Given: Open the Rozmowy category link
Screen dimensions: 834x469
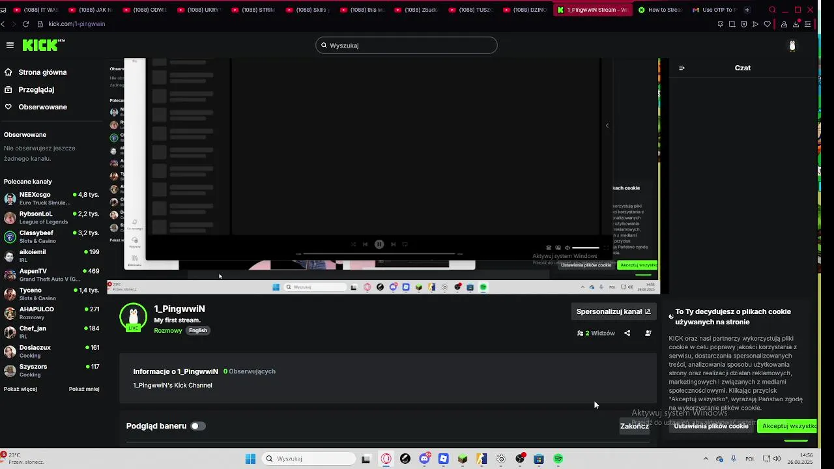Looking at the screenshot, I should pos(167,330).
